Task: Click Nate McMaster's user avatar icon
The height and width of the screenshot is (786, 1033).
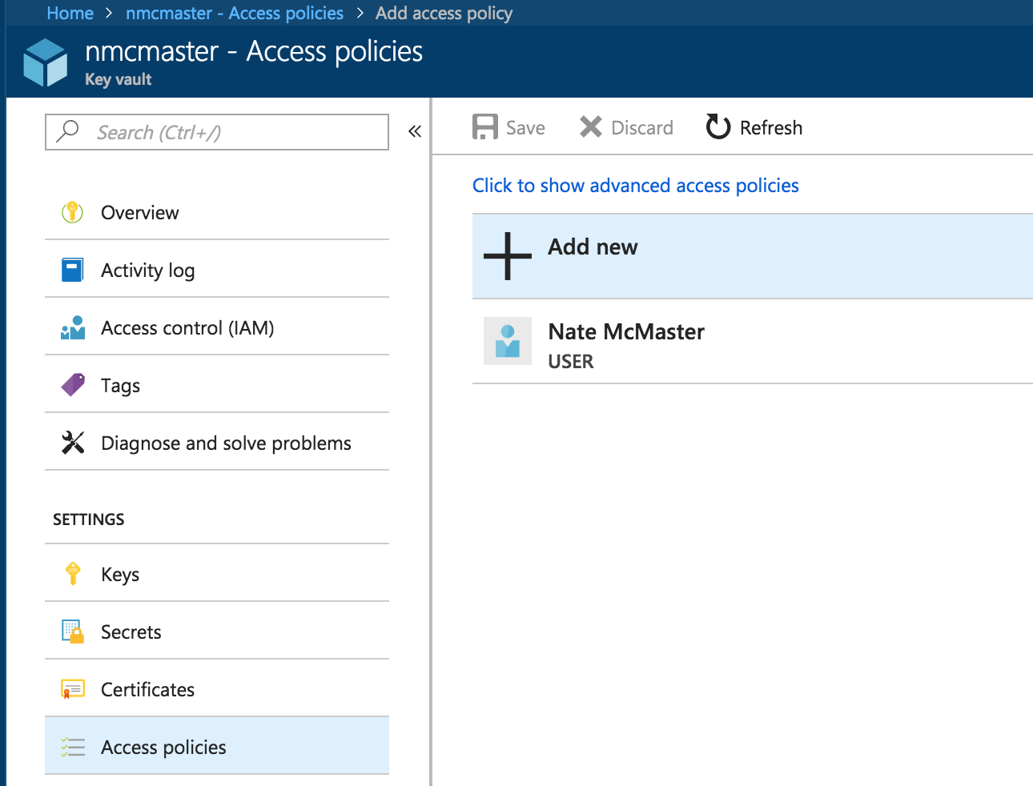Action: coord(508,341)
